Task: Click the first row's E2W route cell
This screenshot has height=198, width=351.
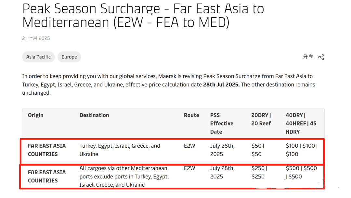Action: (x=189, y=146)
